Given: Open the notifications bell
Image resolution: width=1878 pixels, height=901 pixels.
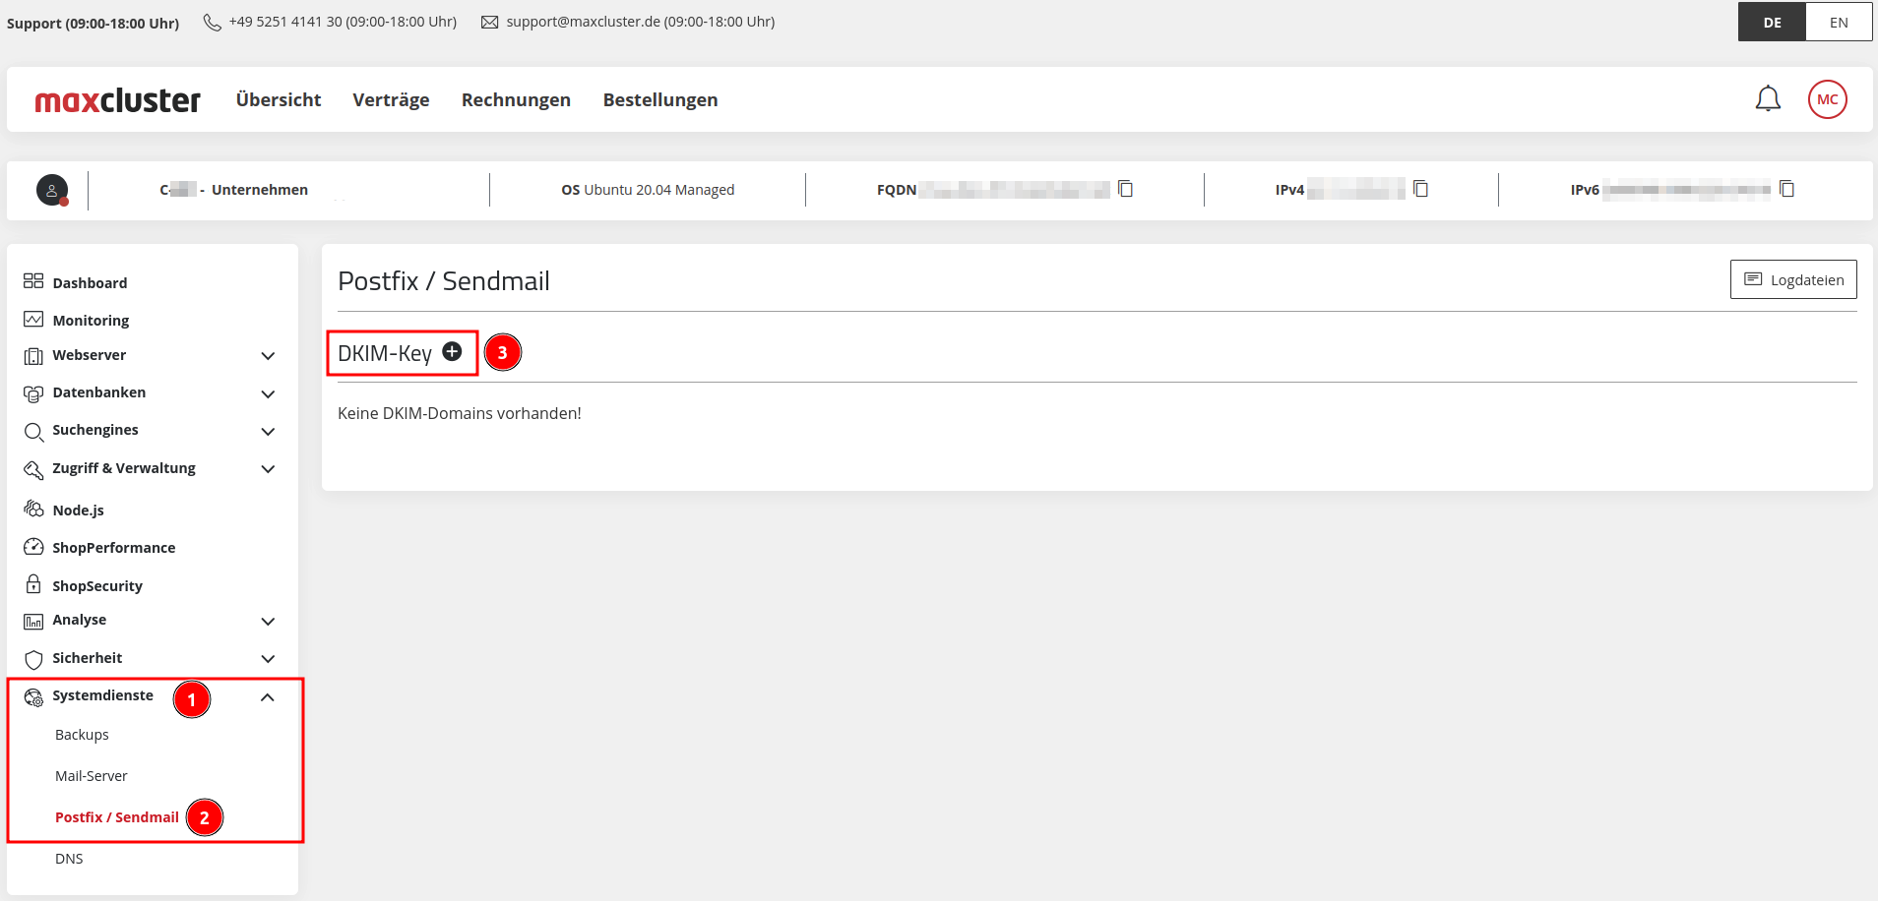Looking at the screenshot, I should 1768,99.
